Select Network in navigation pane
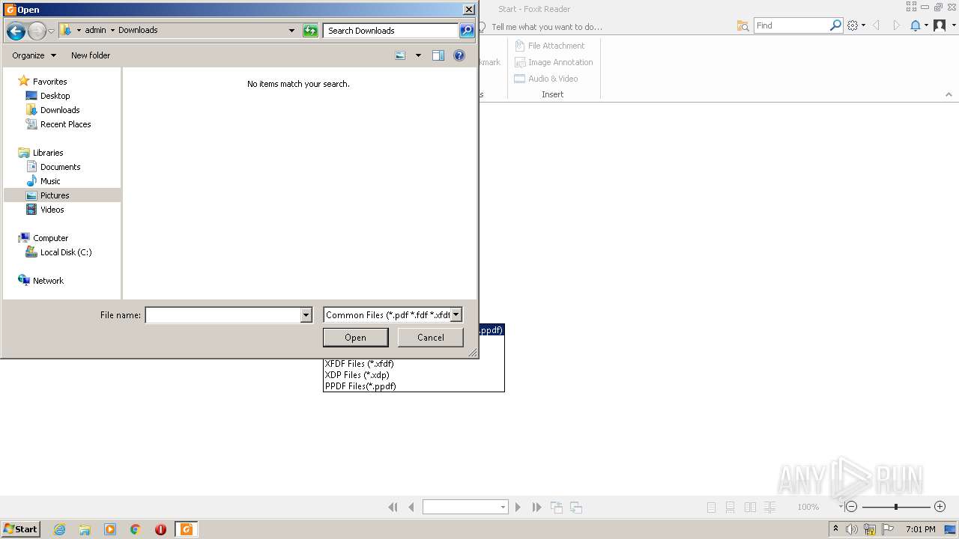Screen dimensions: 959x539 (x=48, y=281)
